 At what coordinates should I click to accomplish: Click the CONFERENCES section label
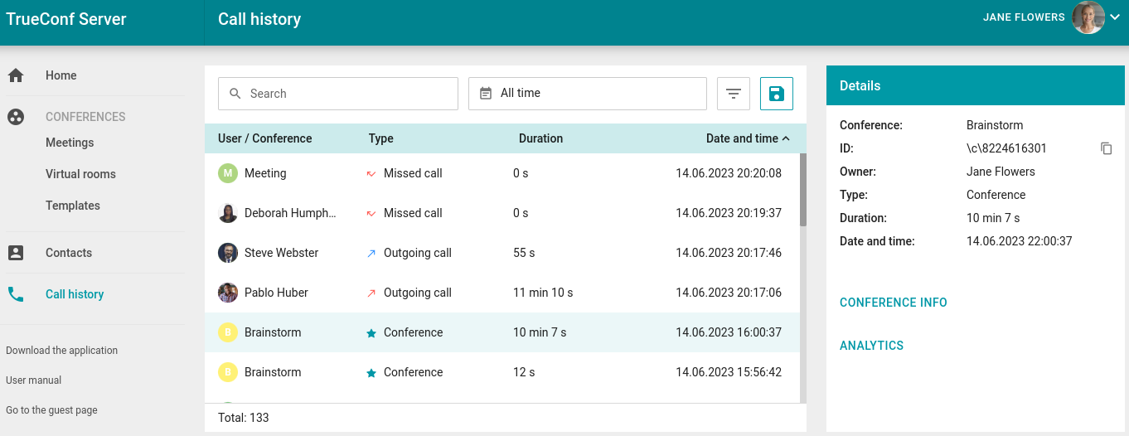pyautogui.click(x=85, y=117)
